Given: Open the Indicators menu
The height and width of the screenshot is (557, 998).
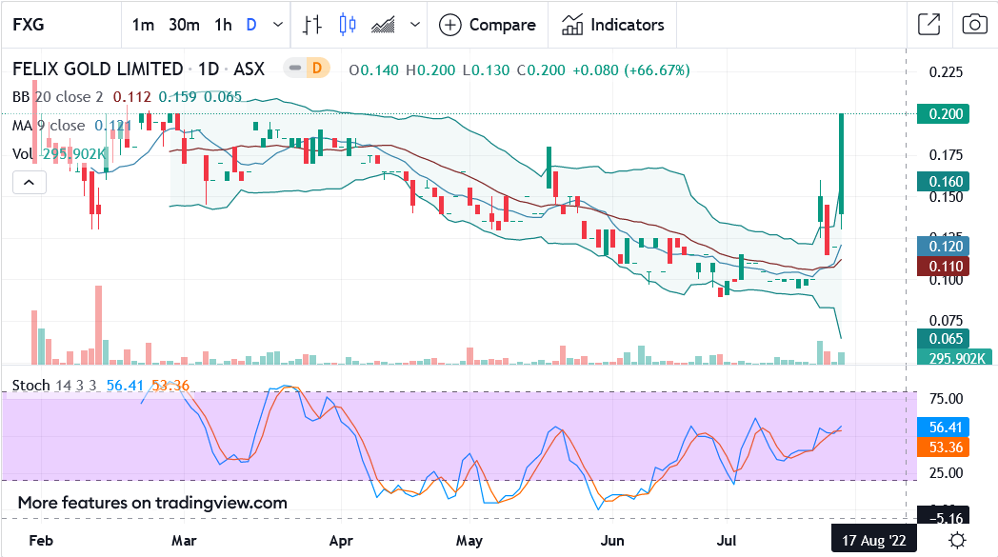Looking at the screenshot, I should click(x=613, y=25).
